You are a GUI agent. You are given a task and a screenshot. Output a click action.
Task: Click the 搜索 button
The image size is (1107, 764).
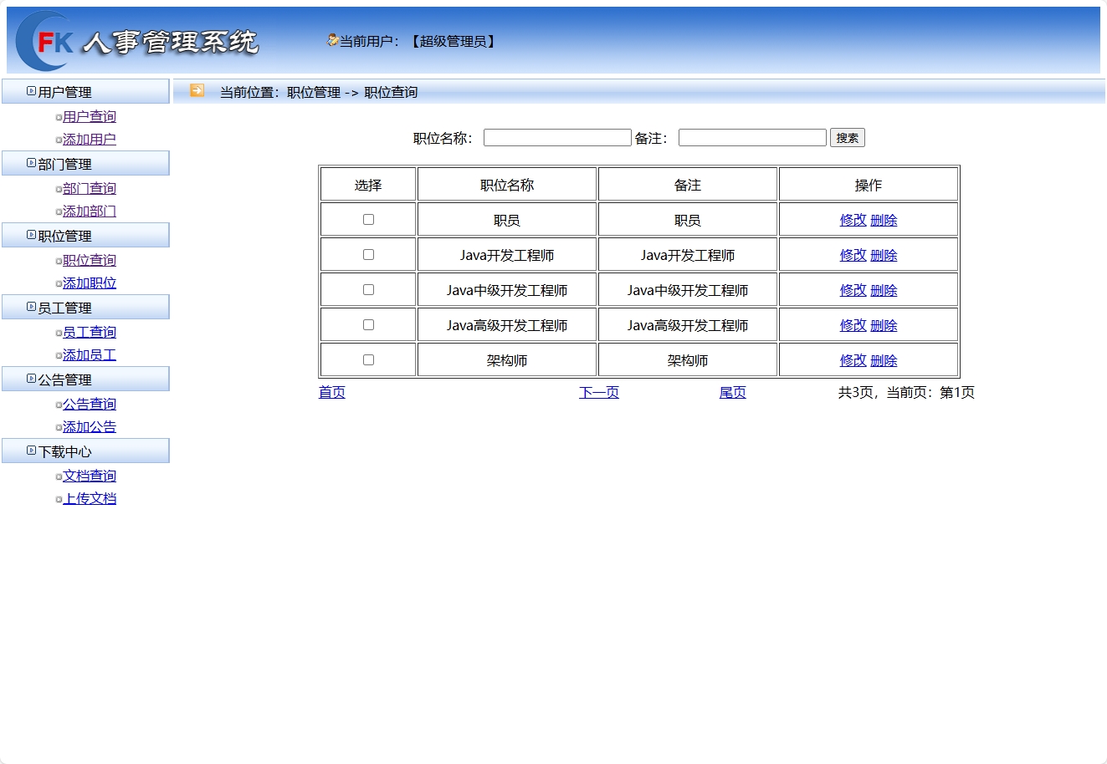(848, 138)
